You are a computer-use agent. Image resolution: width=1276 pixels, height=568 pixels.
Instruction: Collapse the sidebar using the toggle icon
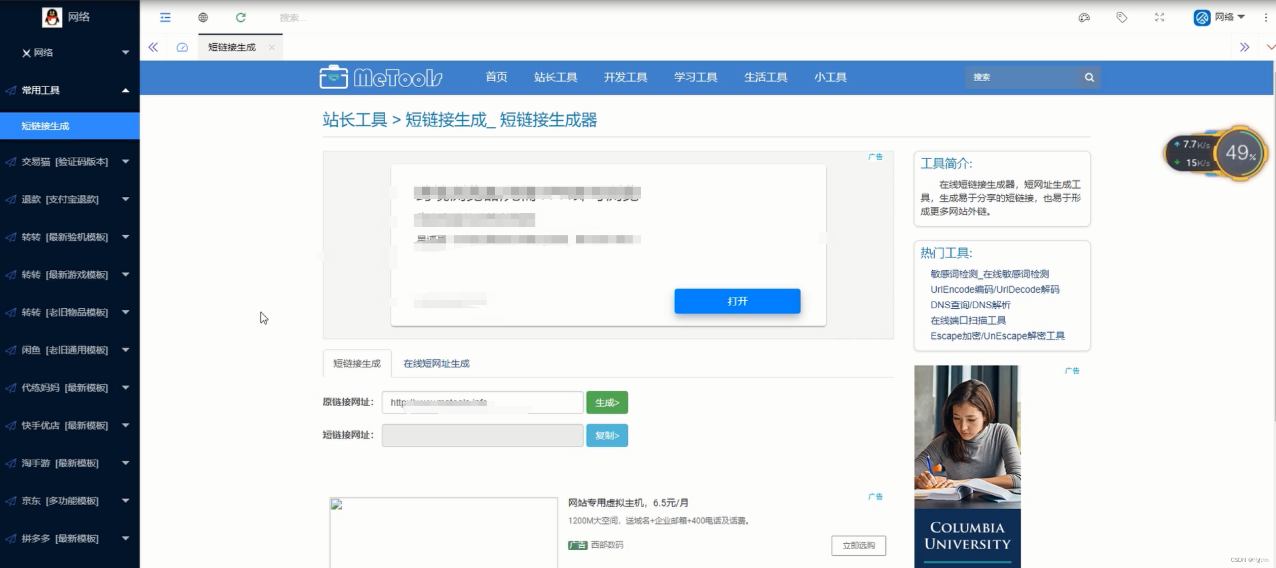pyautogui.click(x=165, y=17)
